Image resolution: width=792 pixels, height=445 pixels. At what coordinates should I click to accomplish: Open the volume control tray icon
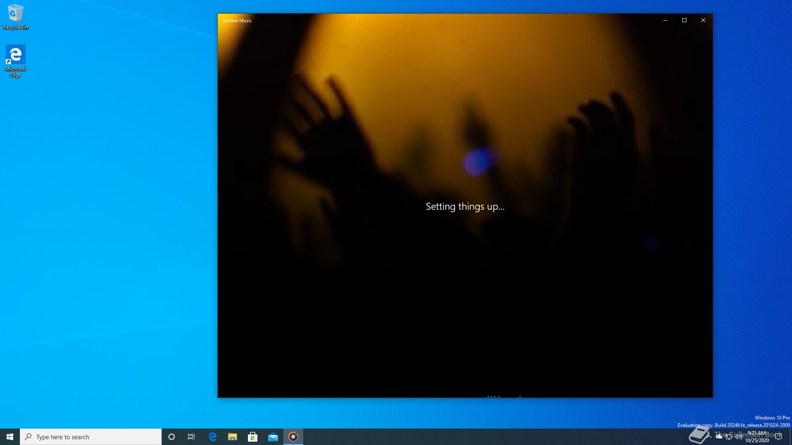(x=738, y=437)
